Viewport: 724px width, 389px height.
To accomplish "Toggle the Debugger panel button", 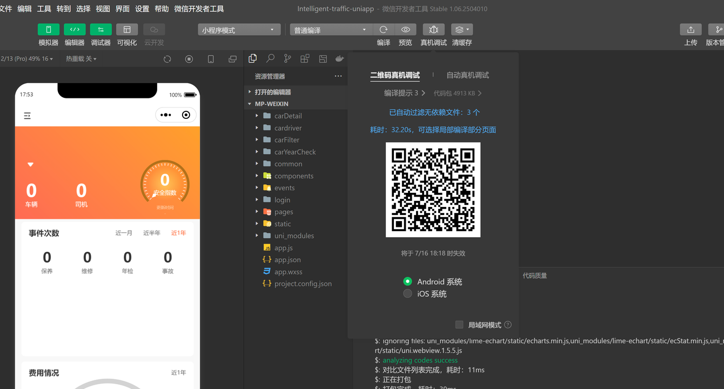I will coord(100,30).
